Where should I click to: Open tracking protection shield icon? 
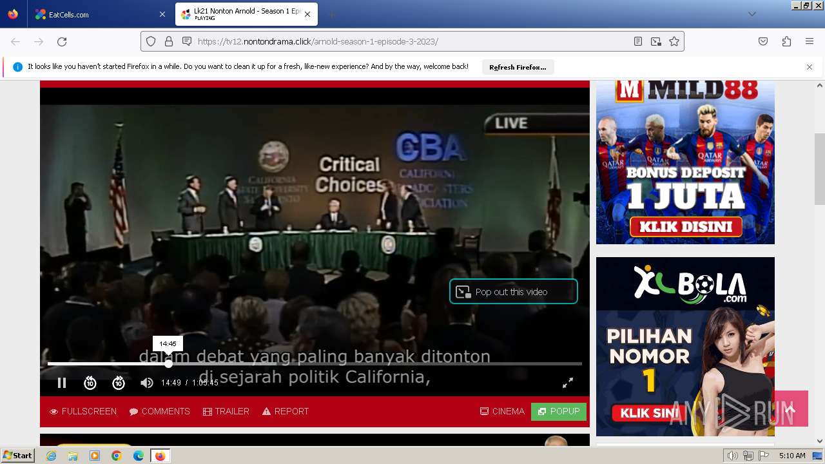tap(151, 41)
